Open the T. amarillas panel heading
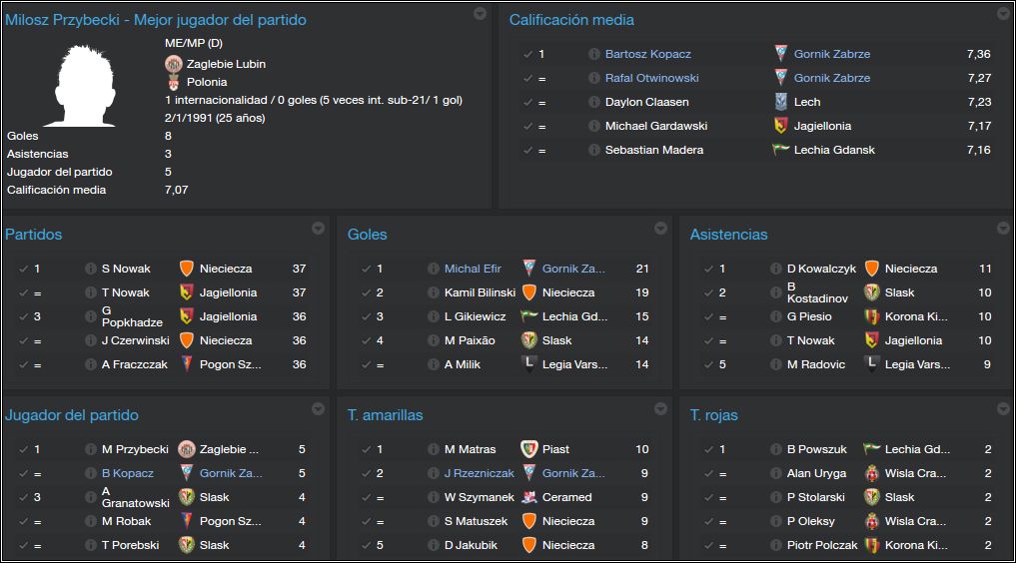This screenshot has height=563, width=1016. pyautogui.click(x=385, y=415)
